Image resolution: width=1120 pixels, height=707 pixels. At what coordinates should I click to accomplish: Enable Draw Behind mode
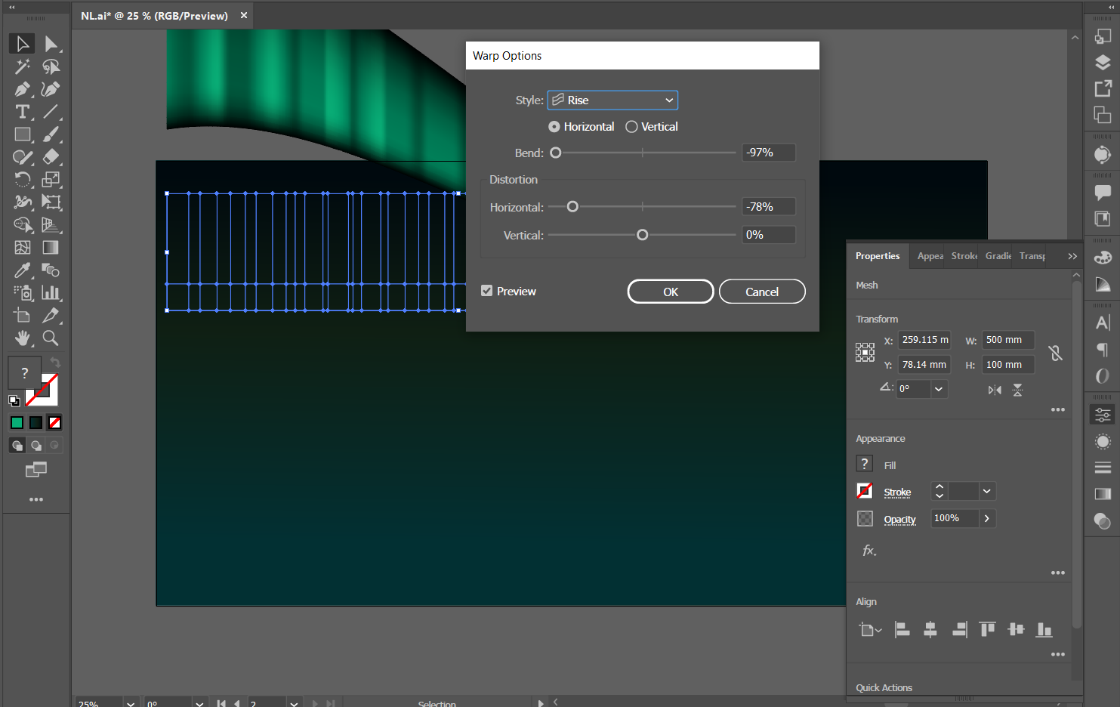tap(35, 446)
